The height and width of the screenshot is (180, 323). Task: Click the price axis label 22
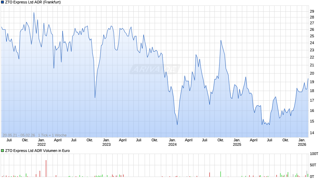pyautogui.click(x=312, y=57)
